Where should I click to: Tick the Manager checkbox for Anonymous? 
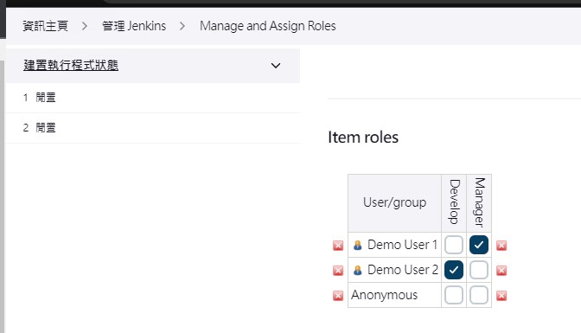click(x=479, y=295)
